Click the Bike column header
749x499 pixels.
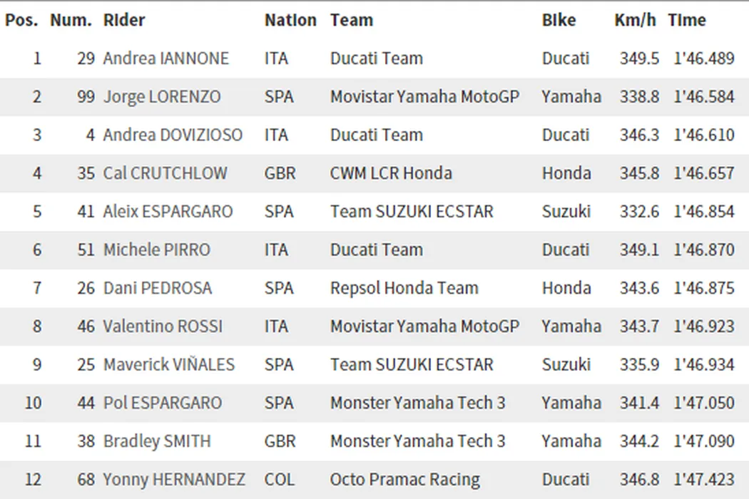coord(559,20)
